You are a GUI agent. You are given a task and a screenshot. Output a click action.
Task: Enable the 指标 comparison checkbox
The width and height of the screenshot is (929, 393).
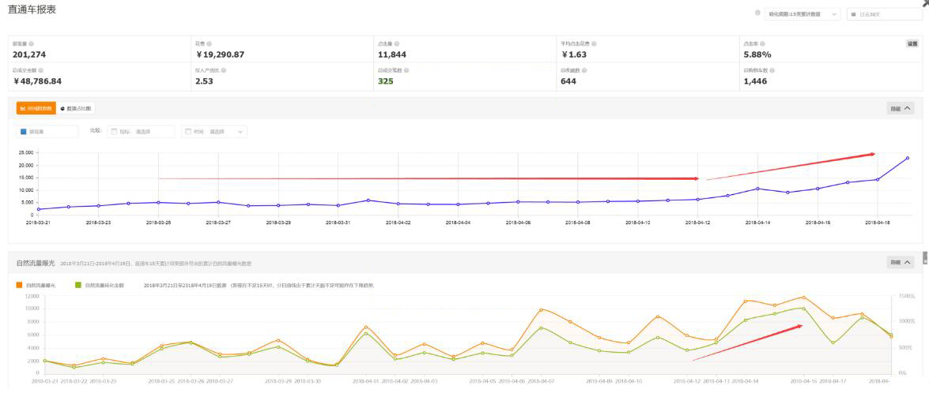pos(113,132)
